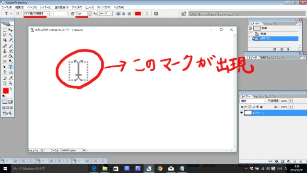Open the warp text option

(147, 13)
